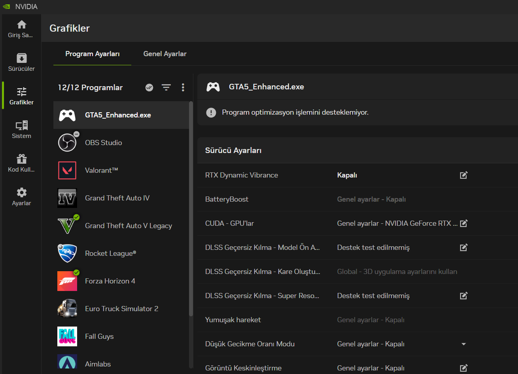The height and width of the screenshot is (374, 518).
Task: Edit DLSS Super Resolution override
Action: click(464, 296)
